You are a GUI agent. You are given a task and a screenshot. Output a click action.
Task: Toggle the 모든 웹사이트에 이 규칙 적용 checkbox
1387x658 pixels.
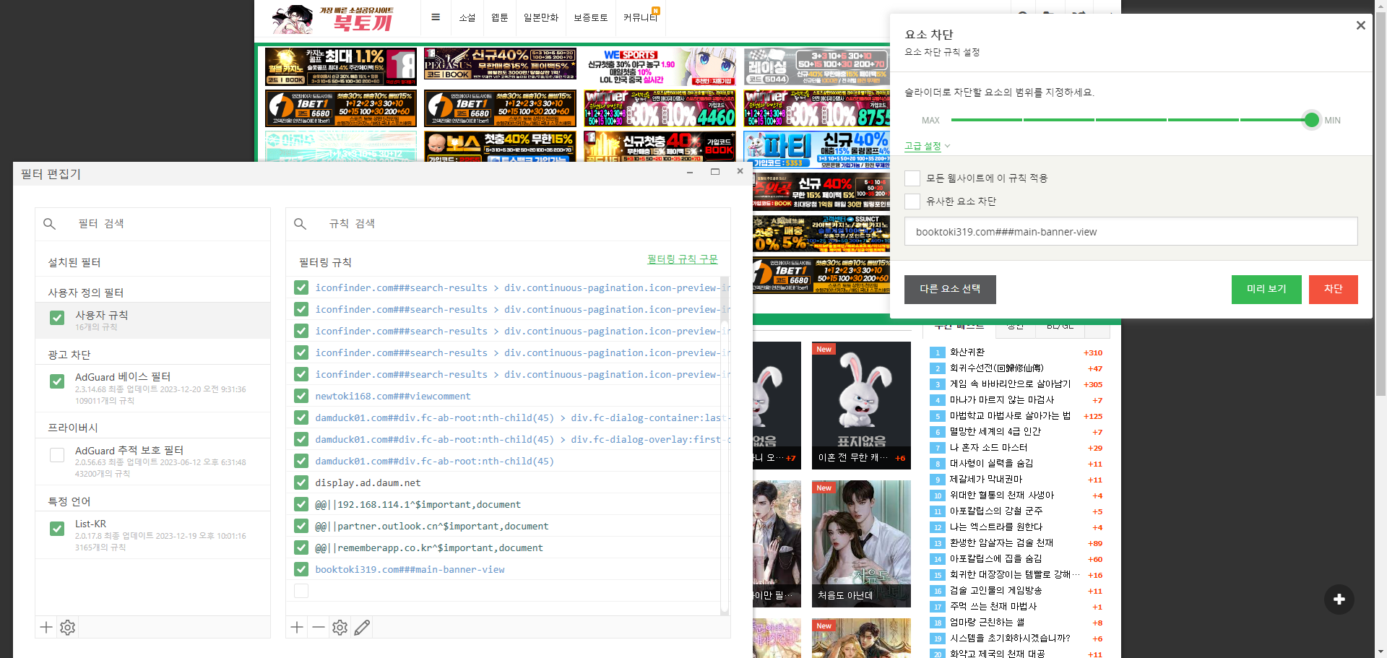click(912, 178)
